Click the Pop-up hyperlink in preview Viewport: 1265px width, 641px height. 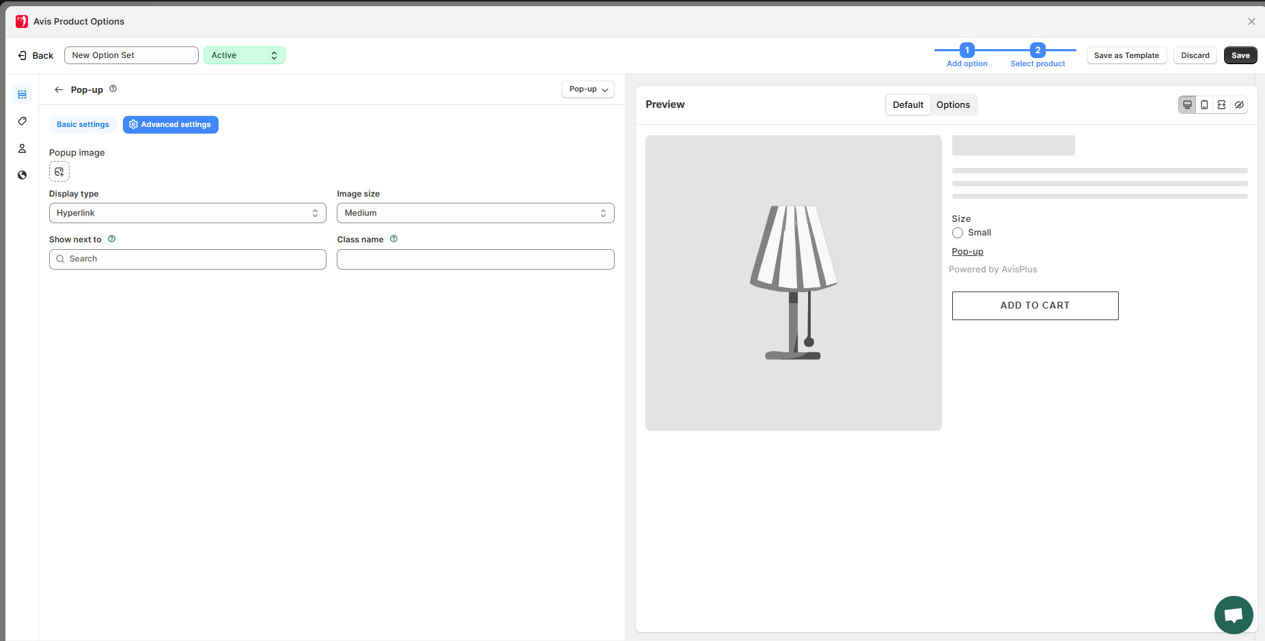coord(967,252)
